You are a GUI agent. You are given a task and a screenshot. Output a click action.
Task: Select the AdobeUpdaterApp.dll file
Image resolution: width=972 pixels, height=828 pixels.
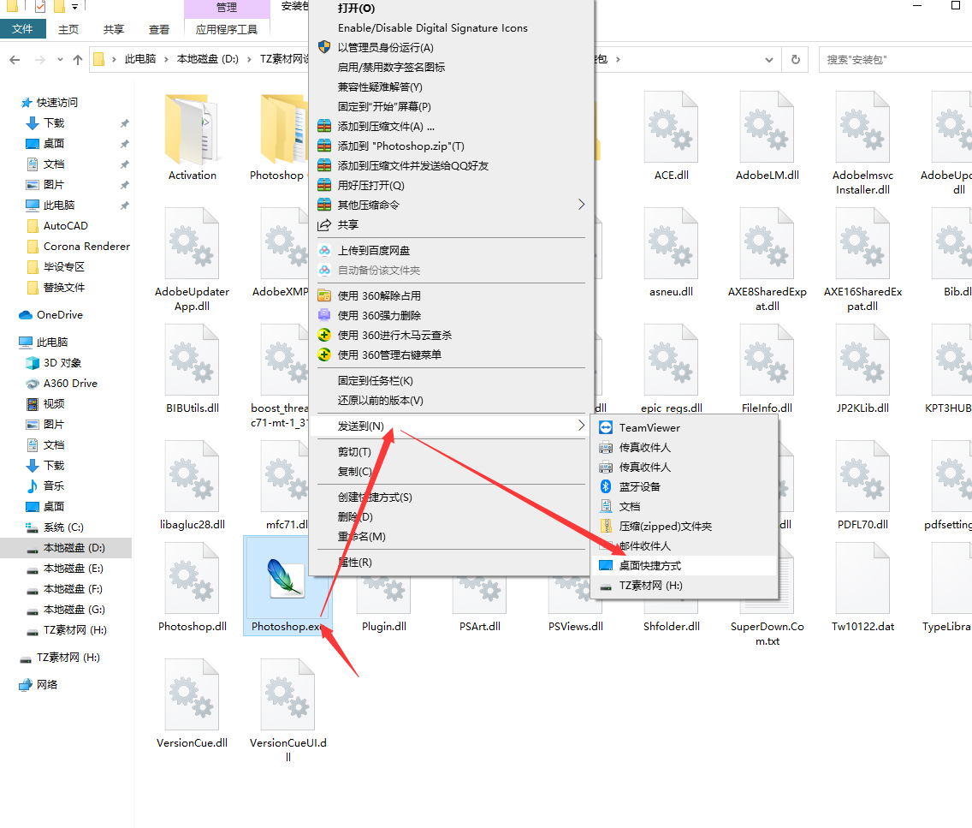pyautogui.click(x=193, y=260)
